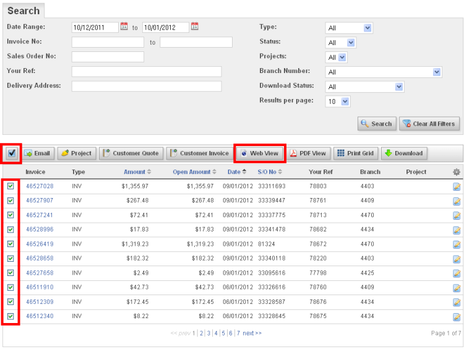Open invoice link 46512340

(x=40, y=316)
